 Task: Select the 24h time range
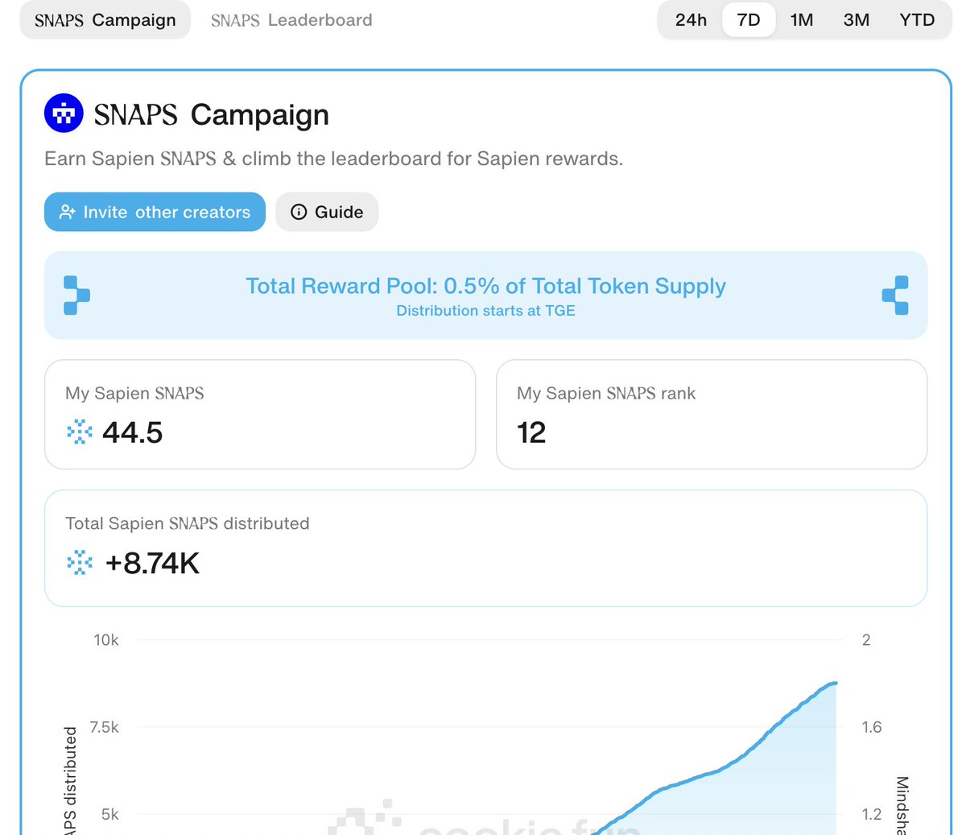691,20
